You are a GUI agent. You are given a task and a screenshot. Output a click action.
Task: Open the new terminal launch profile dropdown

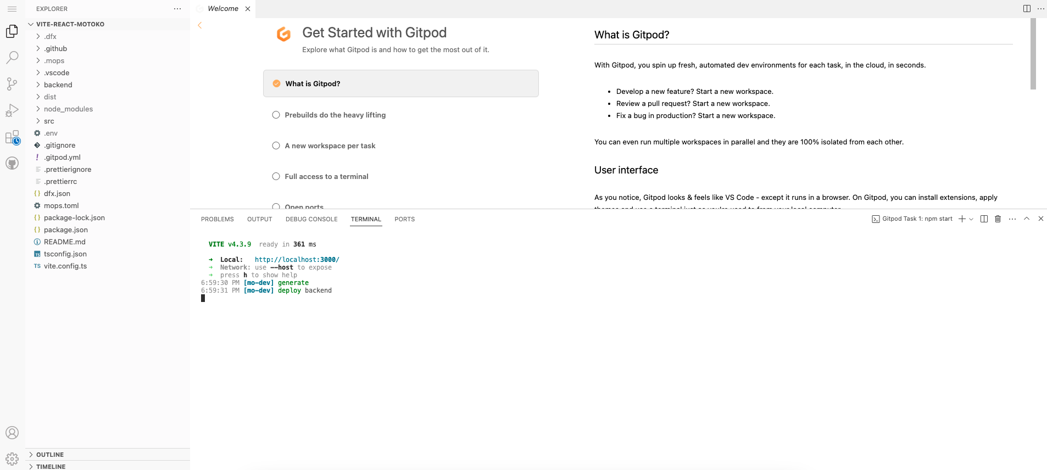pyautogui.click(x=971, y=219)
